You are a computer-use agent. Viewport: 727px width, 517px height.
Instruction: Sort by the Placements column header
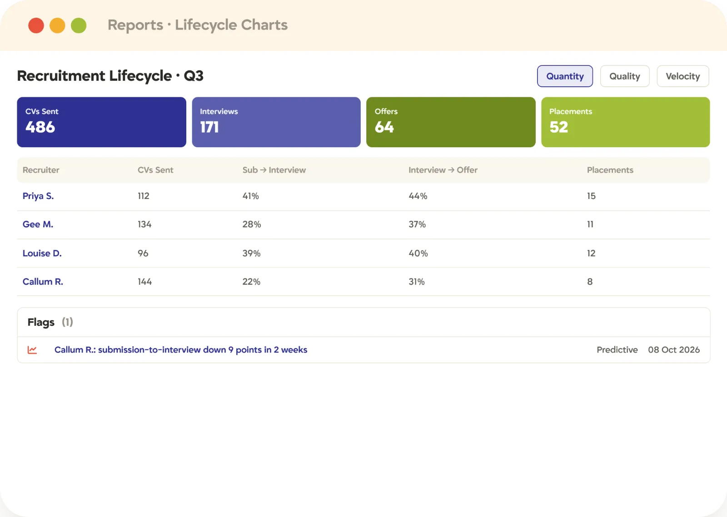(x=610, y=170)
